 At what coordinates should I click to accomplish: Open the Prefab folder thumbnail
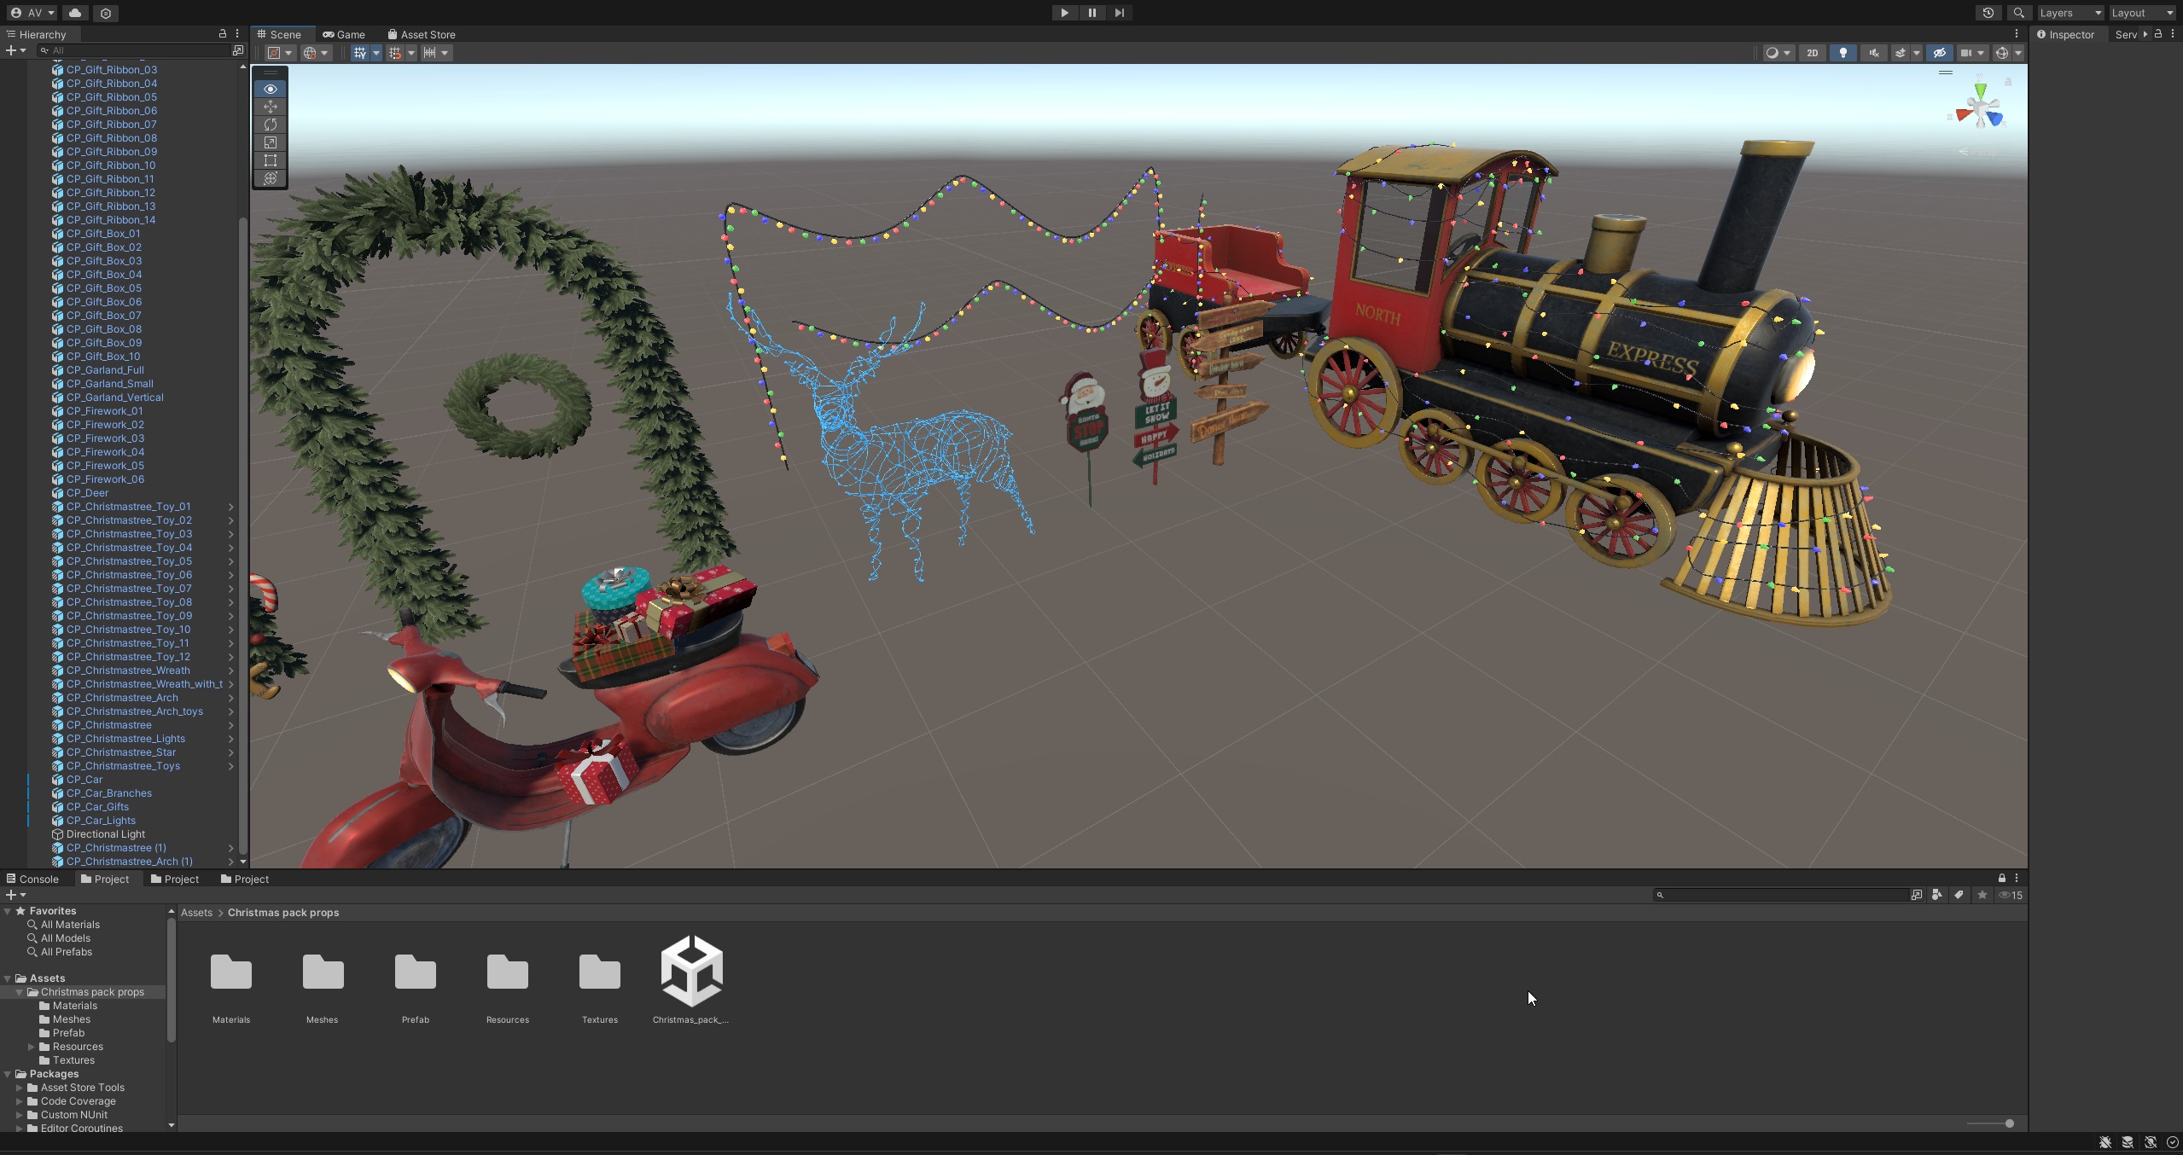point(416,973)
